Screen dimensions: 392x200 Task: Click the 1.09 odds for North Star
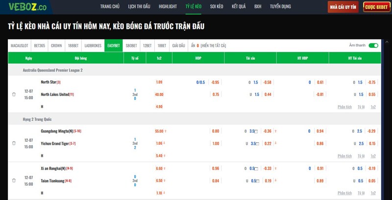click(x=159, y=82)
